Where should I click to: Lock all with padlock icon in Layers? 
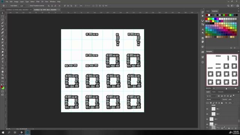click(222, 103)
